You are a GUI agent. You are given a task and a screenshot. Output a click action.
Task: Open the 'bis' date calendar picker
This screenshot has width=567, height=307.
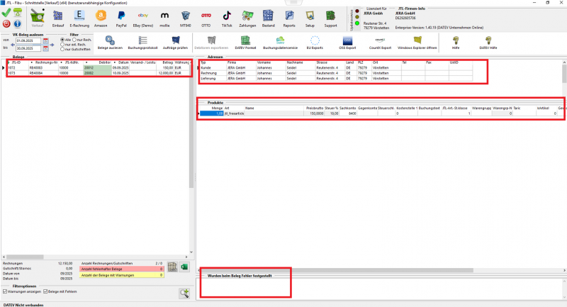point(45,49)
